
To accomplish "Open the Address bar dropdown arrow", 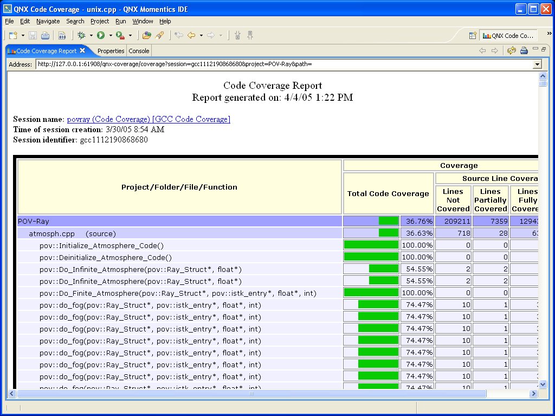I will coord(537,64).
